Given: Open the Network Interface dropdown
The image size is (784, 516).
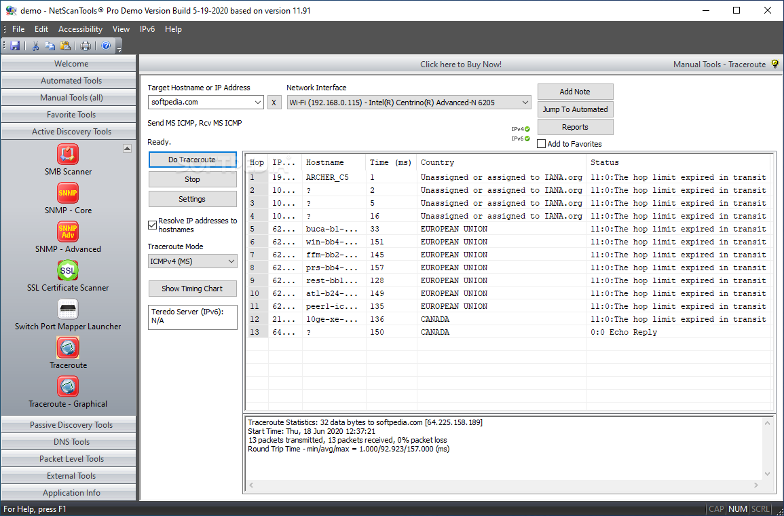Looking at the screenshot, I should pos(525,103).
